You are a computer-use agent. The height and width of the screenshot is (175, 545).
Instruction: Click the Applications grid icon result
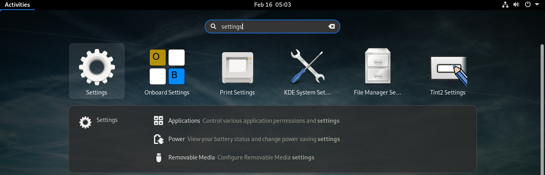tap(158, 121)
